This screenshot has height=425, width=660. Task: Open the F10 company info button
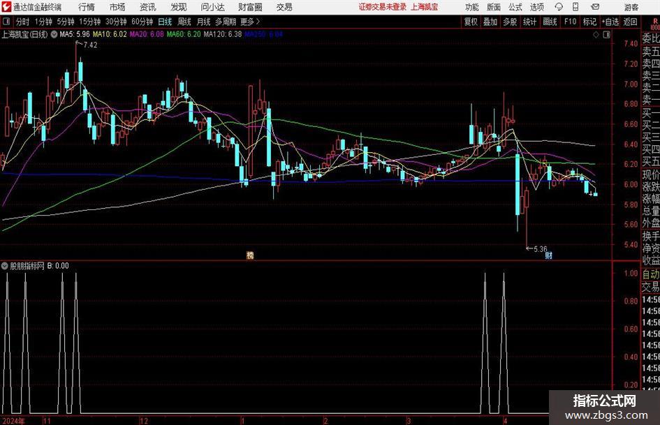coord(571,22)
